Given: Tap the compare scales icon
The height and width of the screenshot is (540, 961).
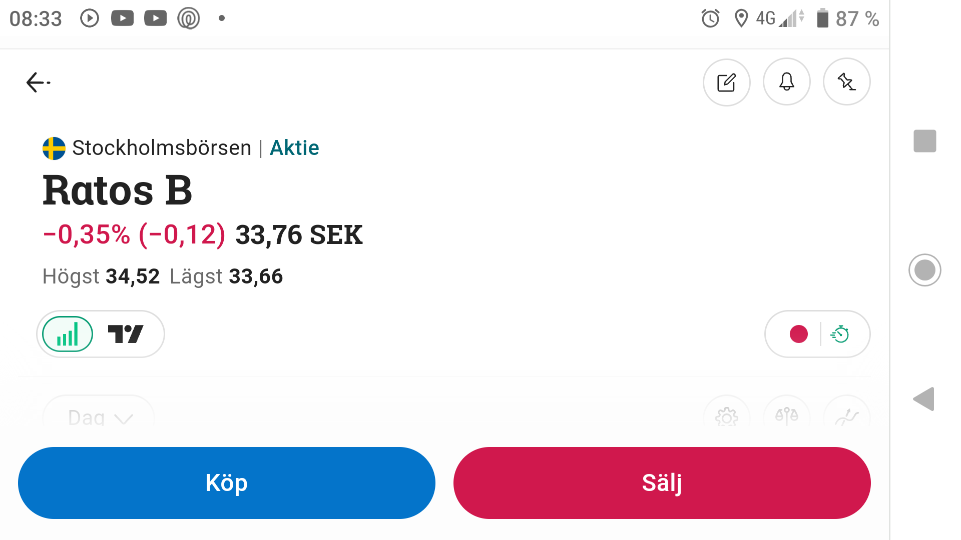Looking at the screenshot, I should tap(786, 416).
